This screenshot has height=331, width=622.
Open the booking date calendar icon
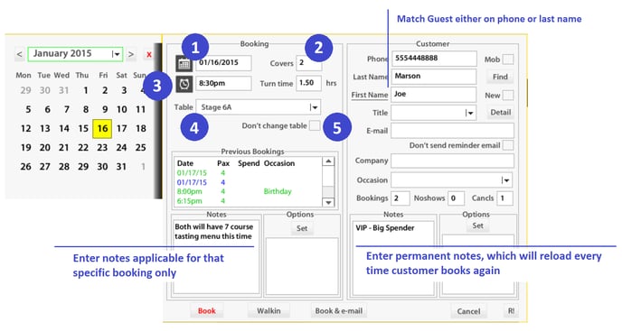click(184, 64)
